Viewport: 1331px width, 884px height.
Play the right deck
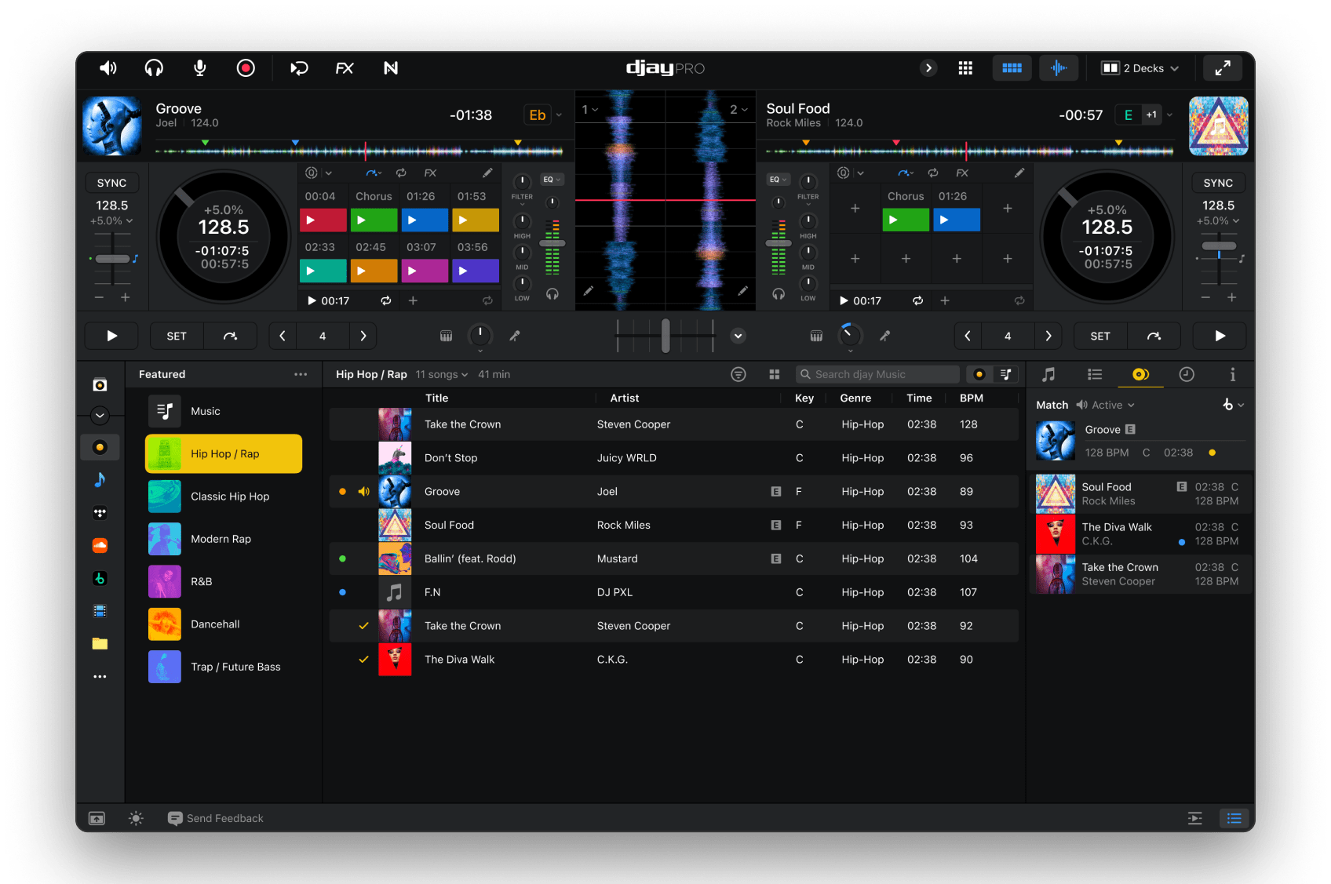1220,336
